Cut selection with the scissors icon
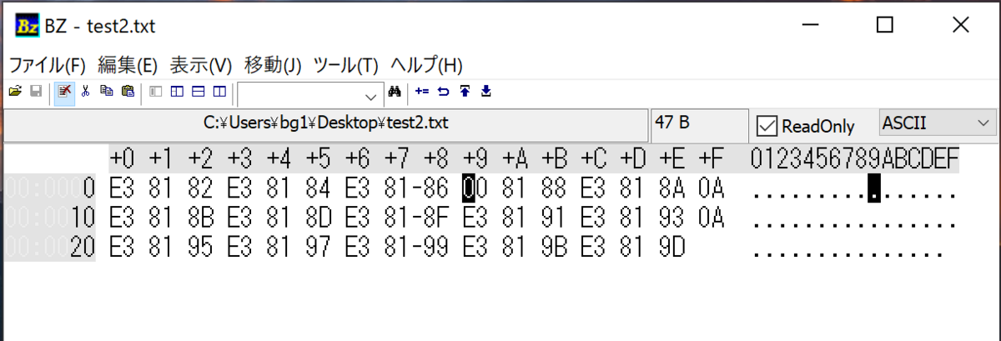The width and height of the screenshot is (1001, 341). 85,92
